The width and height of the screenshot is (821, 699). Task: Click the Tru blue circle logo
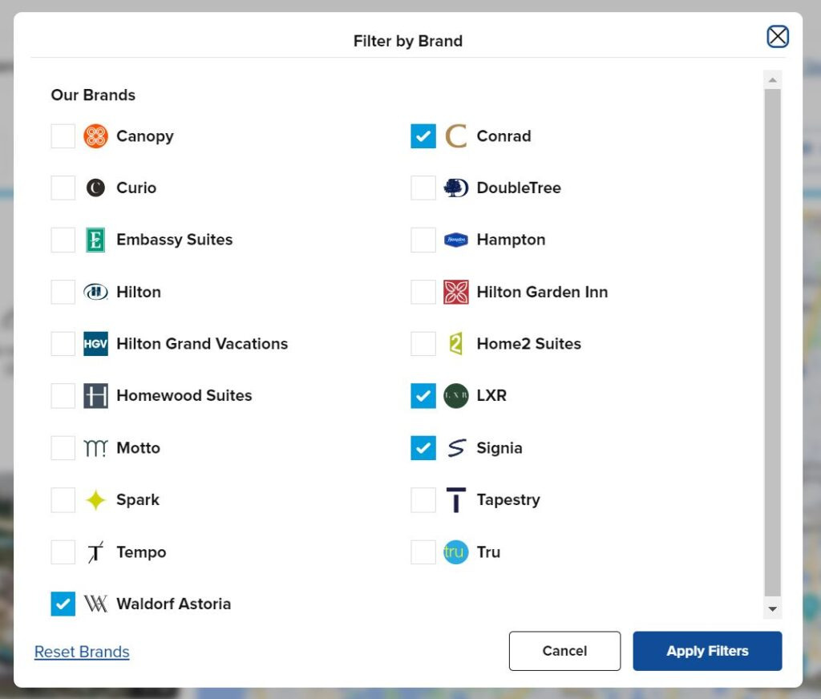click(456, 552)
